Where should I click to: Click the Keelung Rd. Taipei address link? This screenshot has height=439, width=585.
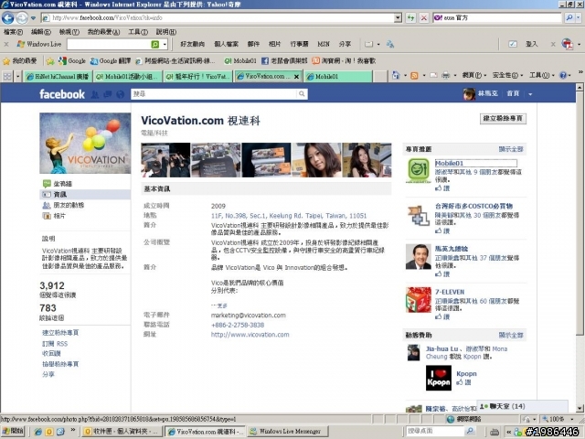point(289,216)
